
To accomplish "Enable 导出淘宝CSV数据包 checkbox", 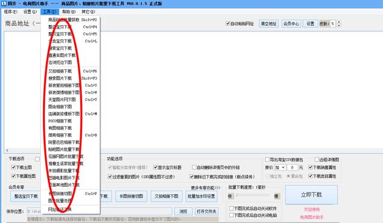I will pos(268,160).
